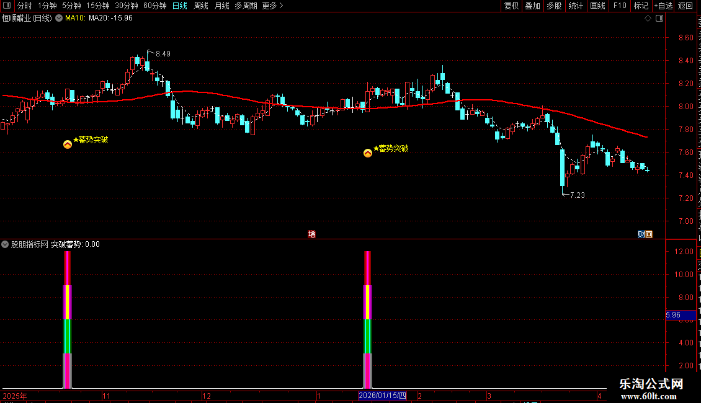The height and width of the screenshot is (403, 701).
Task: Switch to the 60分钟 period tab
Action: [154, 6]
